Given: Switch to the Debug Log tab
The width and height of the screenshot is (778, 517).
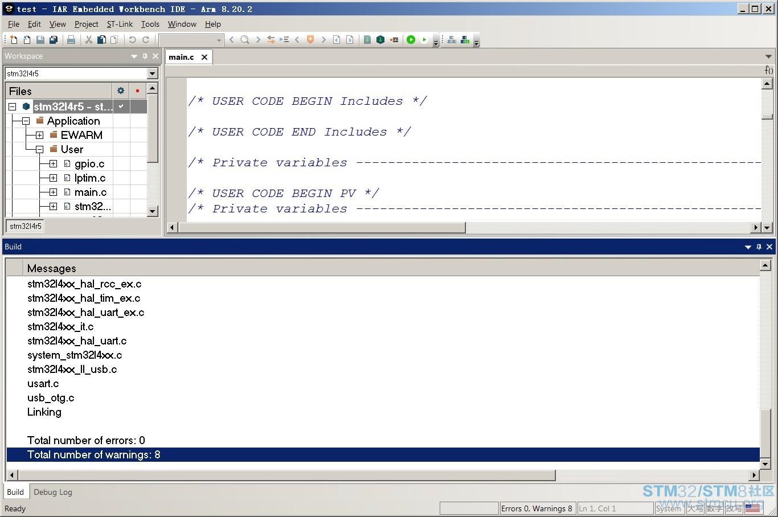Looking at the screenshot, I should (x=53, y=492).
